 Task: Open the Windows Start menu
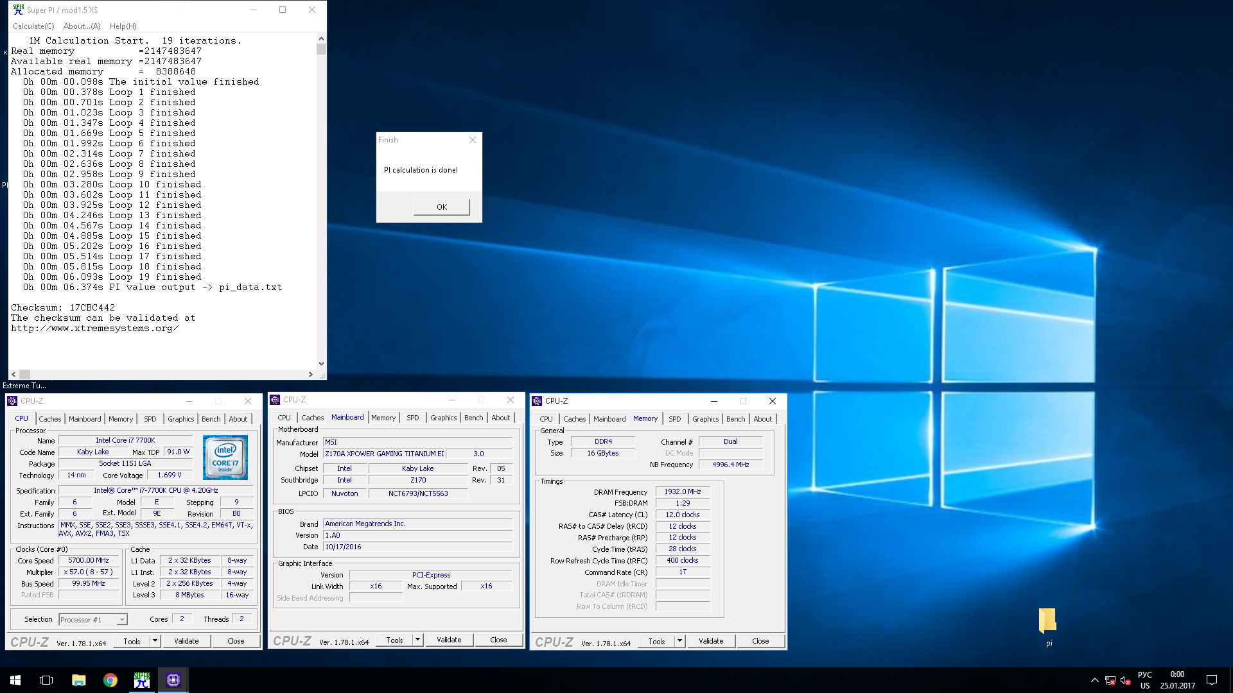[15, 680]
